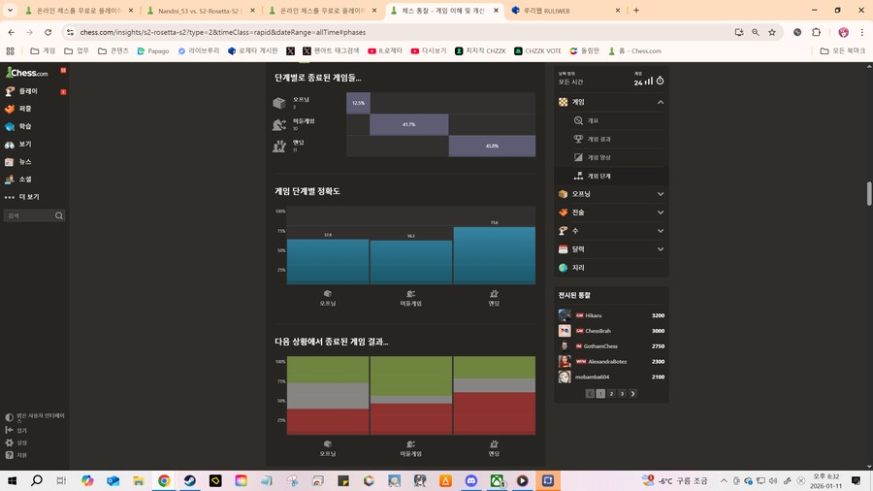The width and height of the screenshot is (873, 491).
Task: Open Discord from the taskbar
Action: (471, 480)
